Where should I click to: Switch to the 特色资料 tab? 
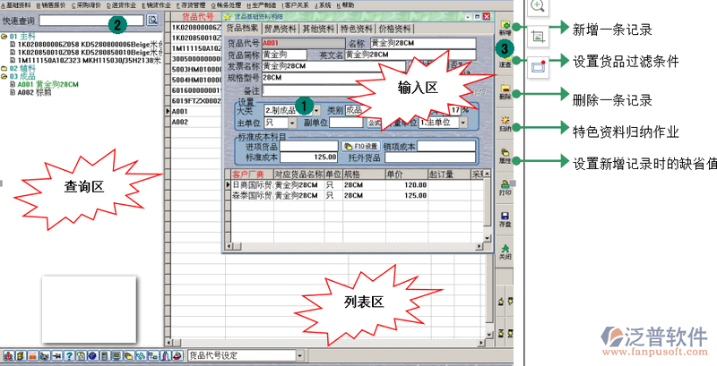coord(356,29)
